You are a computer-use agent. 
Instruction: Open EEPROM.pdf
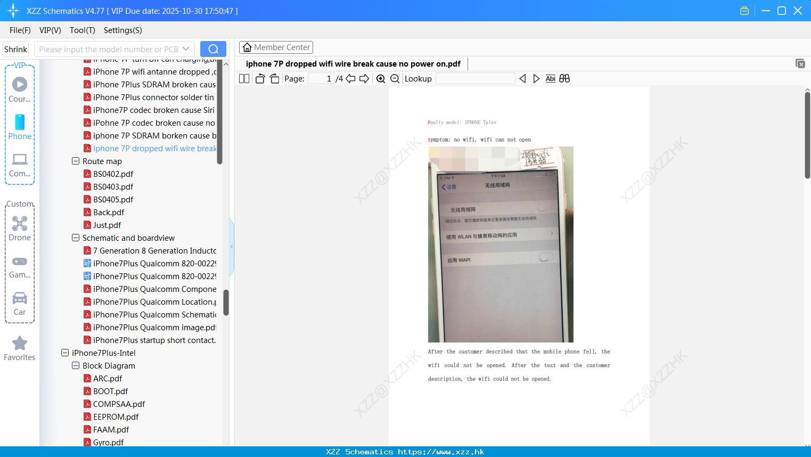coord(111,417)
